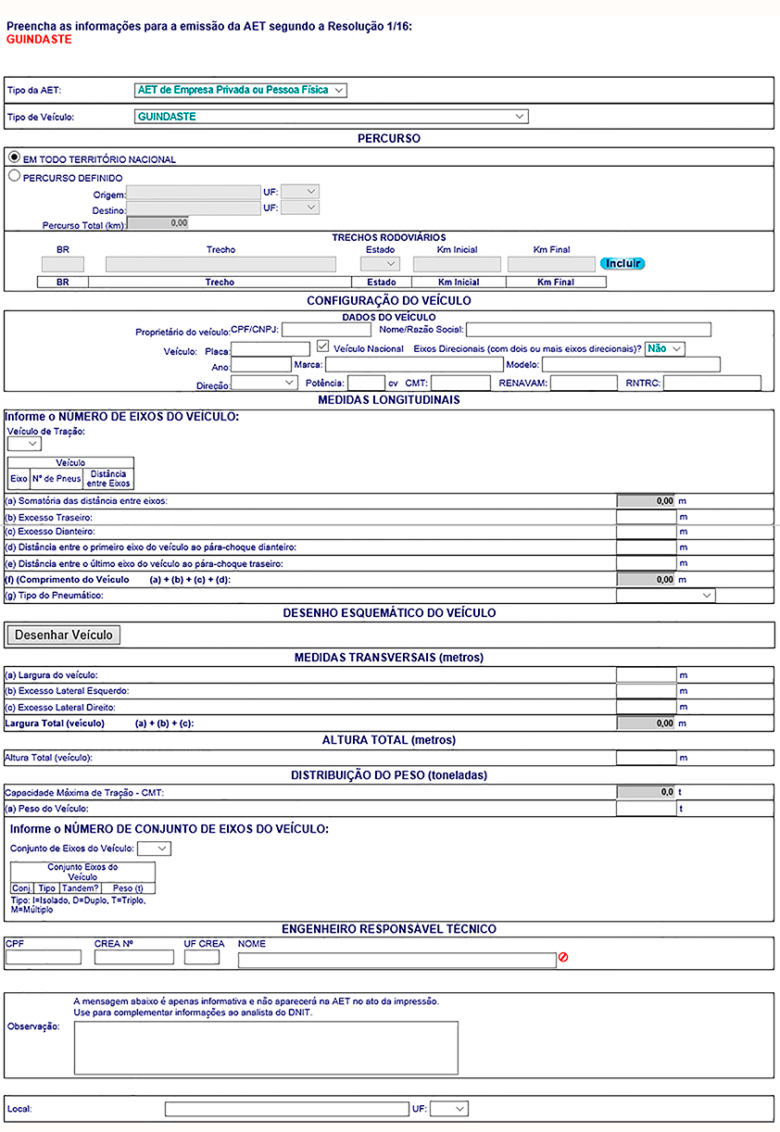Viewport: 780px width, 1132px height.
Task: Choose the PERCURSO DEFINIDO radio button
Action: click(14, 176)
